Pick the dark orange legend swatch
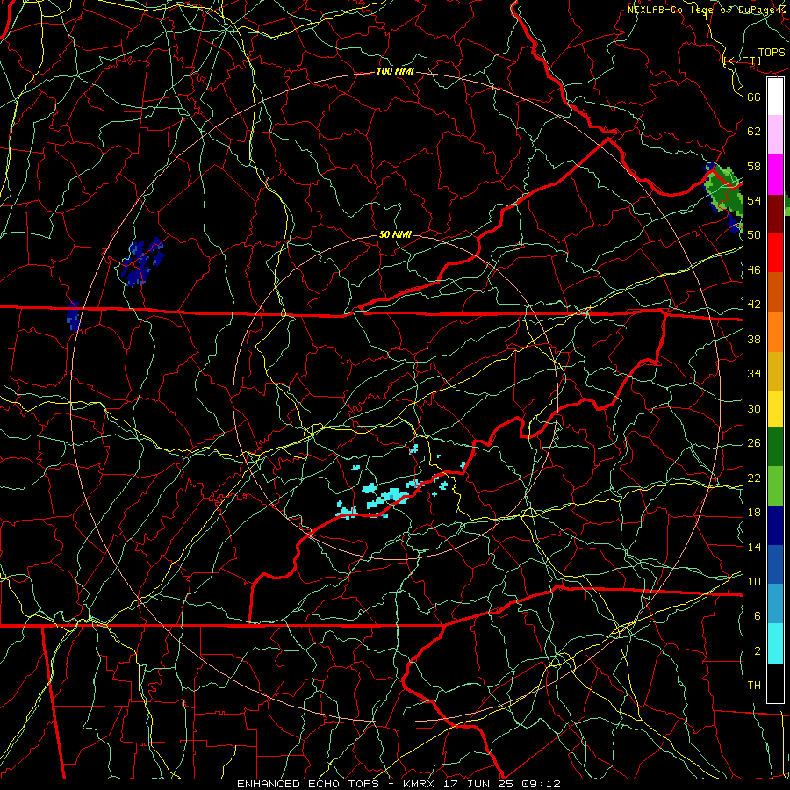The height and width of the screenshot is (790, 790). pos(775,292)
